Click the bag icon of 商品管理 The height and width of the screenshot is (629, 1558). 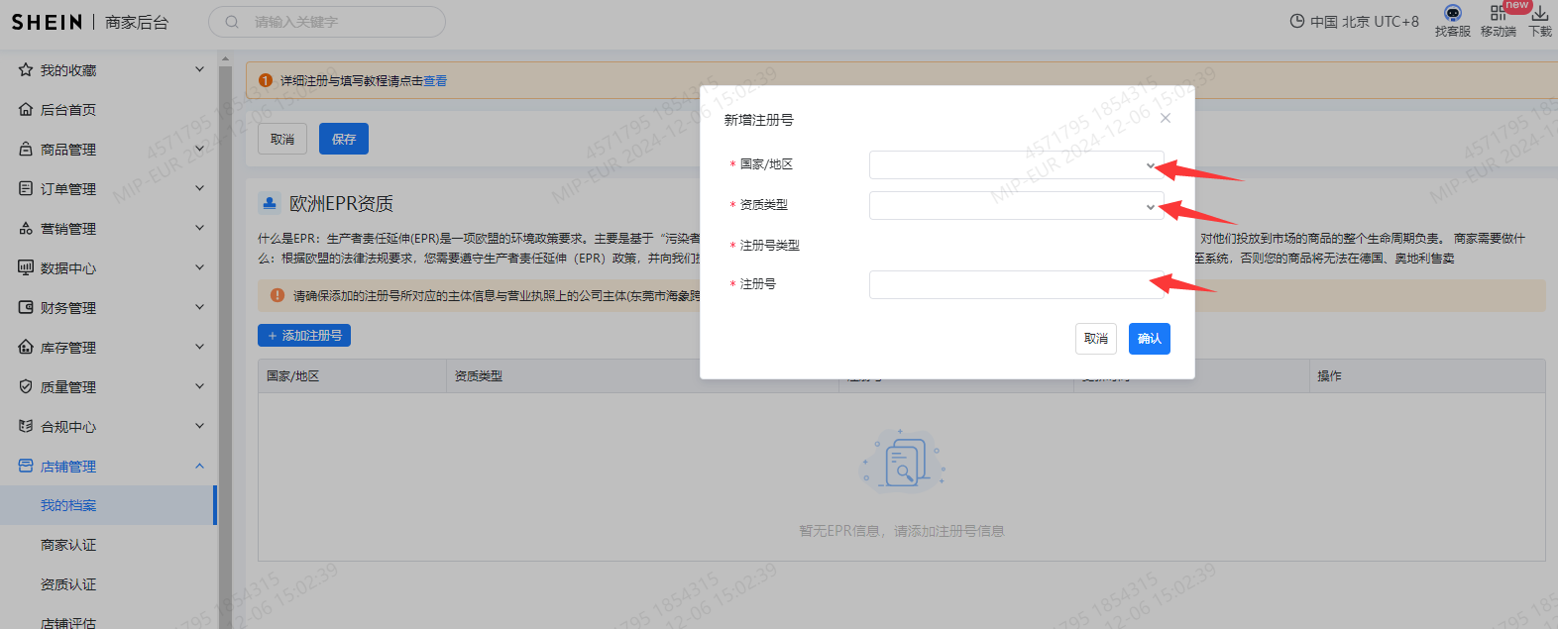[x=26, y=150]
